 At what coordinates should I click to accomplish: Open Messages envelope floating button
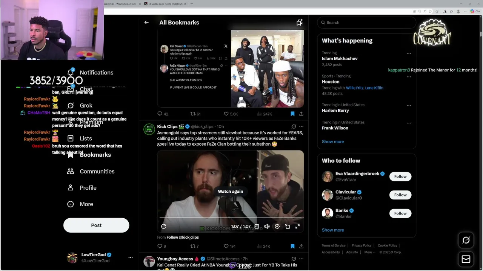[466, 259]
